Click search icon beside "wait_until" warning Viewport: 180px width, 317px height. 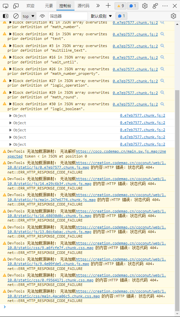pos(162,57)
